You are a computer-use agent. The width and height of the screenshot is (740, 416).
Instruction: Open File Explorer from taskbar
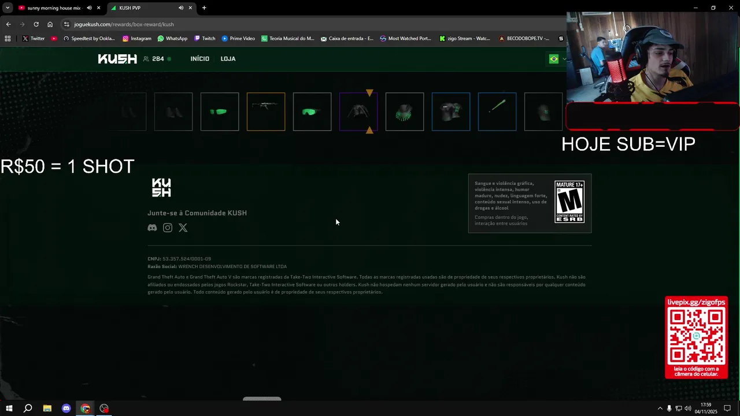point(47,408)
